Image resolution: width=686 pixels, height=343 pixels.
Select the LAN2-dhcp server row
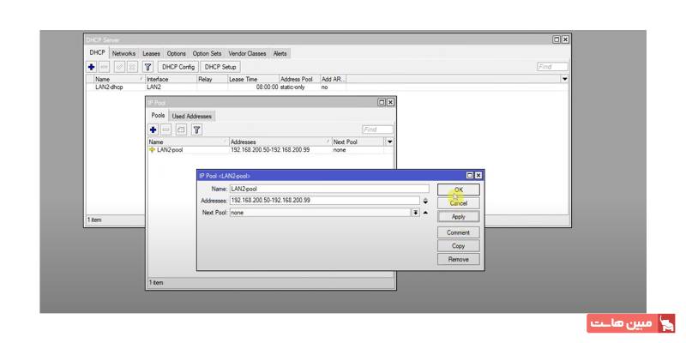[x=327, y=87]
